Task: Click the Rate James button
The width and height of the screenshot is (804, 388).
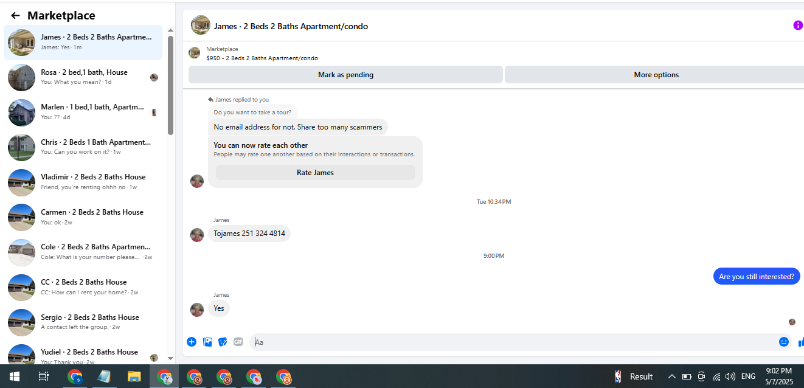Action: tap(315, 173)
